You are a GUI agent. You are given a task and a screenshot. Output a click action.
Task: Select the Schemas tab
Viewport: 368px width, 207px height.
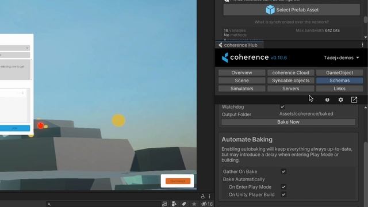[339, 80]
